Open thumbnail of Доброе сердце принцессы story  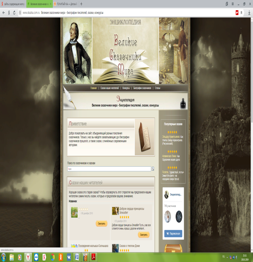pos(115,211)
